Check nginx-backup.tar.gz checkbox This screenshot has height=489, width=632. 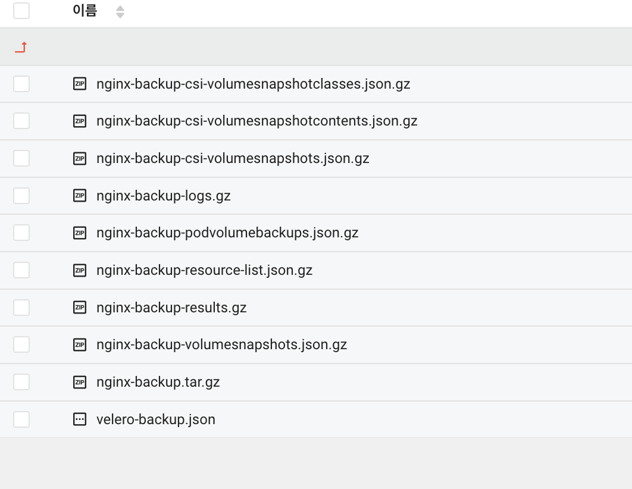coord(21,382)
